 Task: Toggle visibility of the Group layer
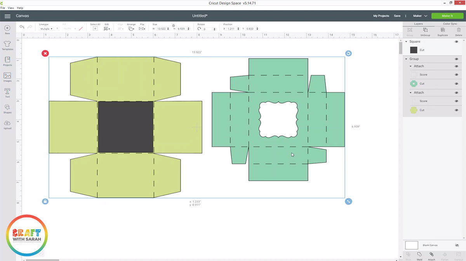(x=456, y=59)
